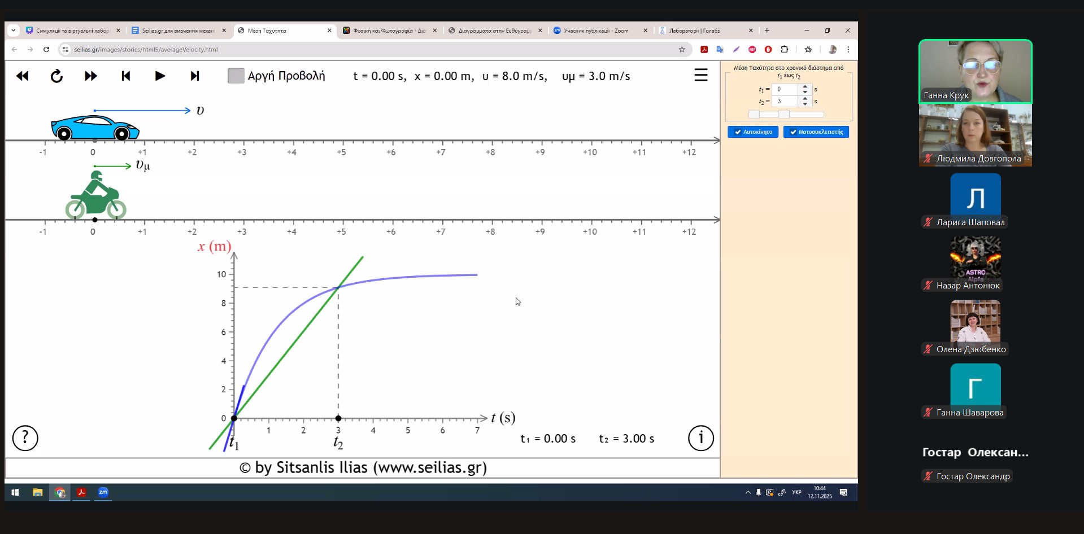
Task: Reset the simulation with the reload arrow
Action: click(x=56, y=76)
